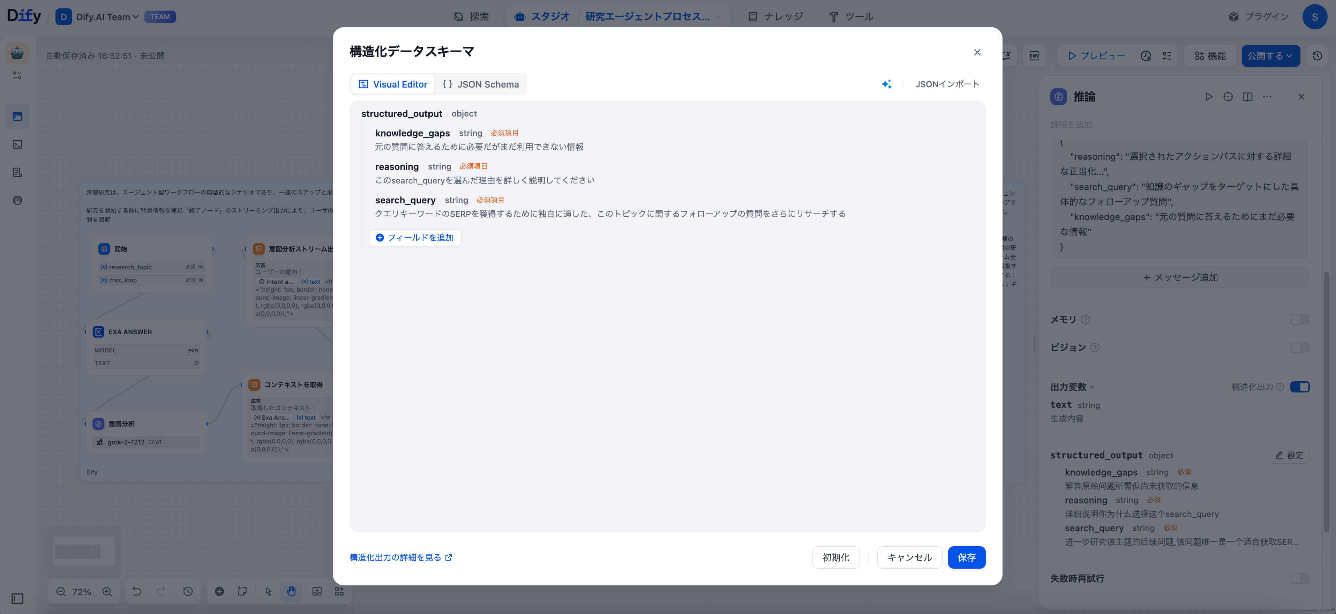
Task: Click the run step play icon in 推論 panel
Action: click(1208, 97)
